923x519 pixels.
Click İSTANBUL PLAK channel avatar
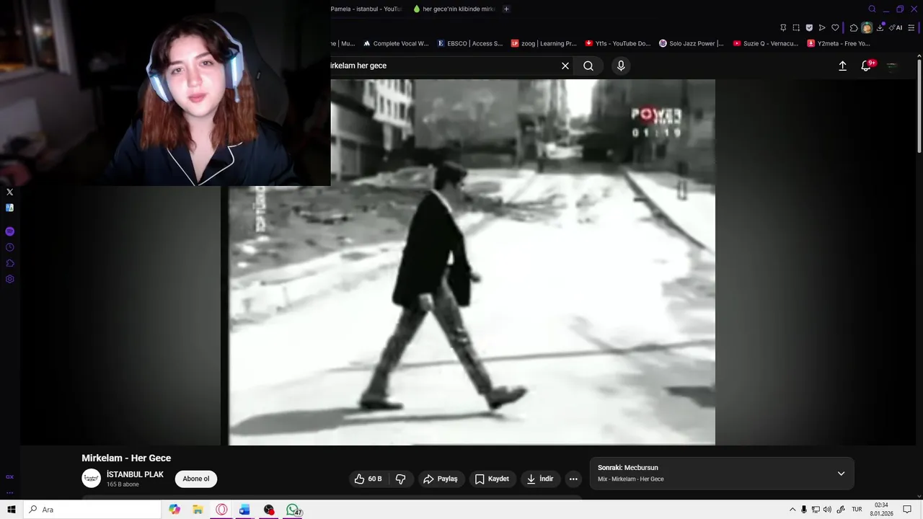91,479
